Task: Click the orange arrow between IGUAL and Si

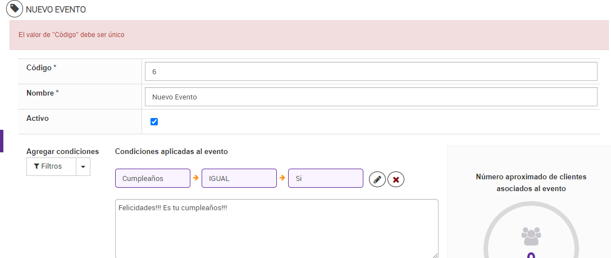Action: (x=282, y=178)
